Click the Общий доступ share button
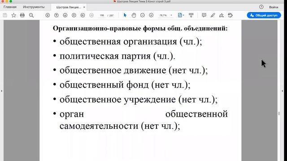 tap(264, 15)
